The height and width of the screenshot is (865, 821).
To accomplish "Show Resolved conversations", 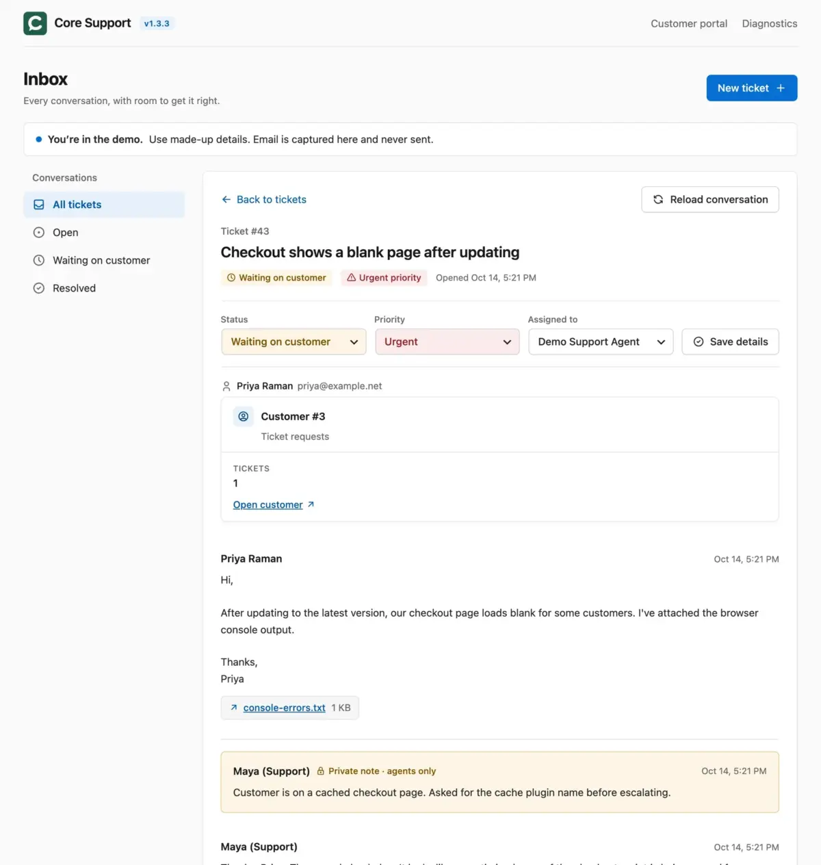I will click(104, 289).
